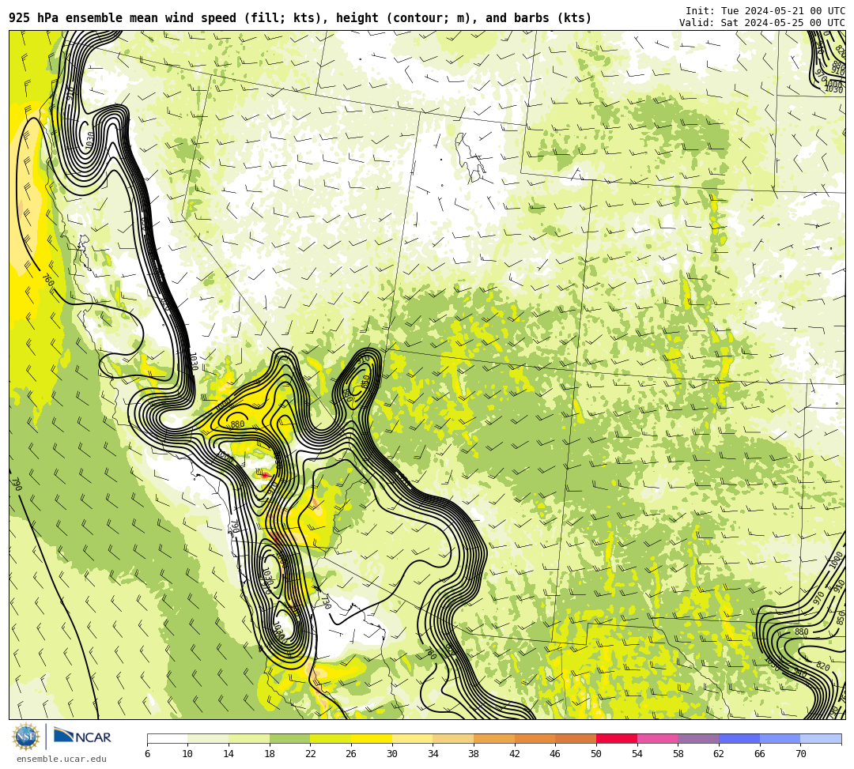Click the colorbar tick label '46'
This screenshot has width=854, height=769.
(556, 754)
